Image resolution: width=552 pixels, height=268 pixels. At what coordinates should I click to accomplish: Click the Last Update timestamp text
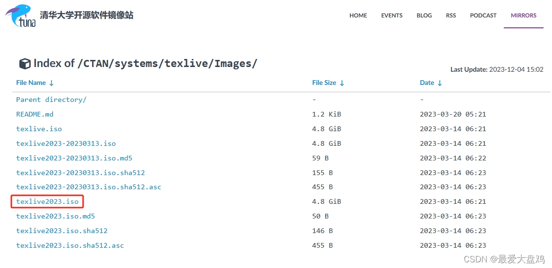pos(497,70)
